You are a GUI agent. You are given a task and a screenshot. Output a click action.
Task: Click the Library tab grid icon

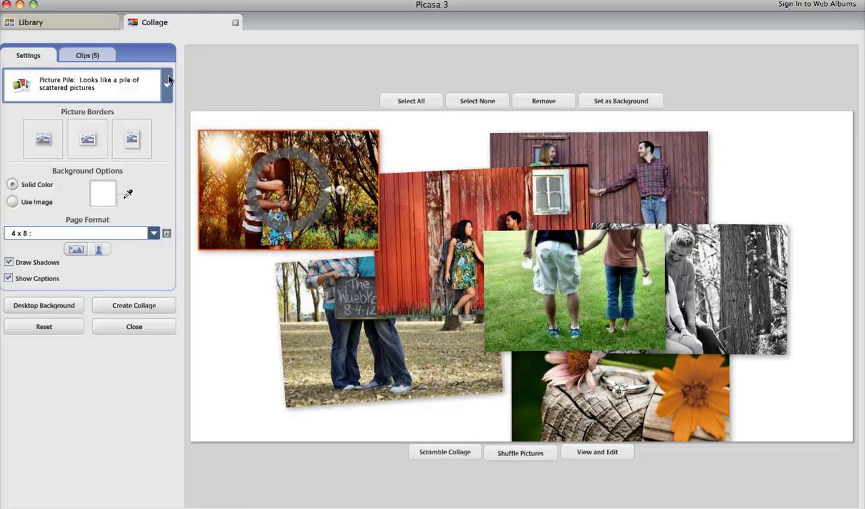(x=9, y=22)
